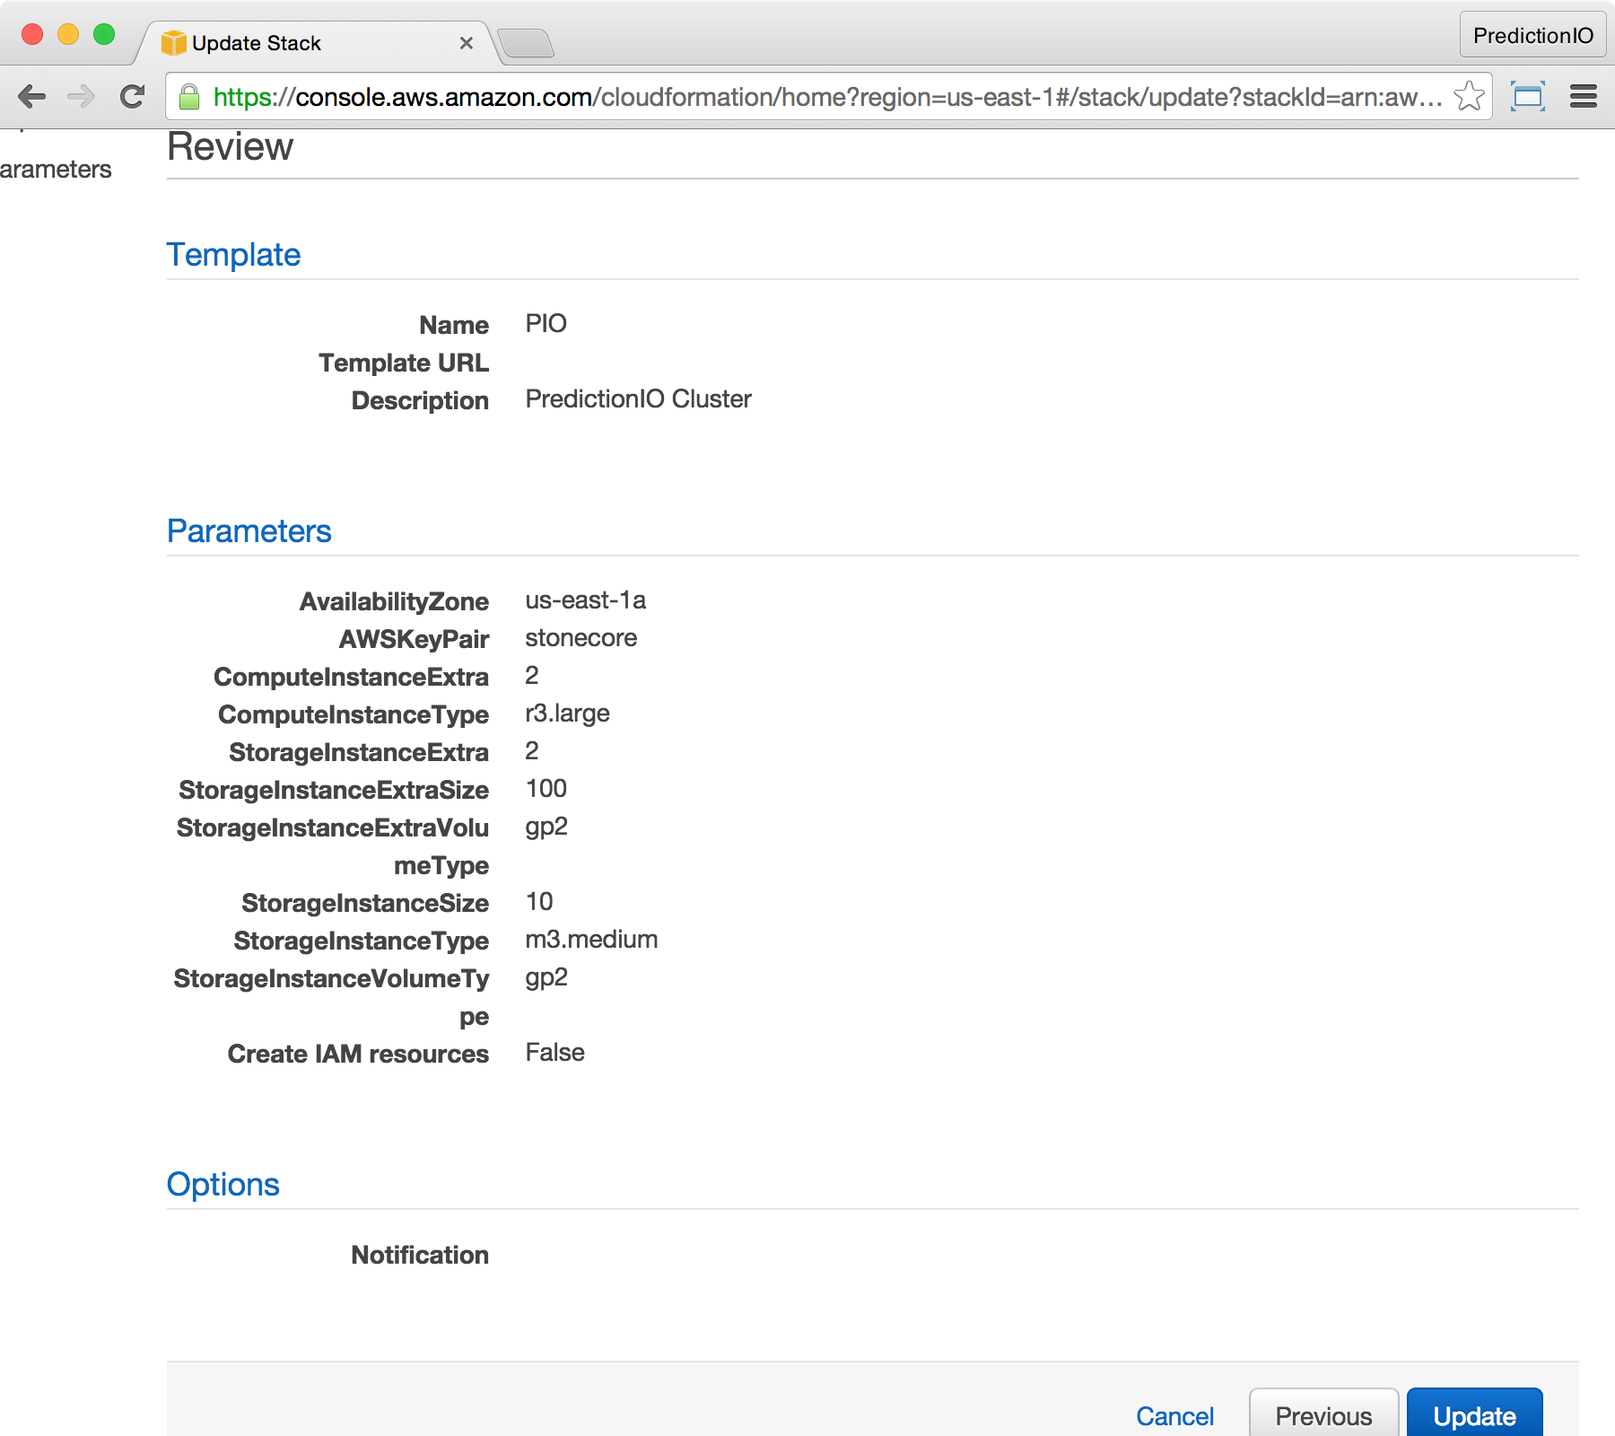
Task: Jump to the Parameters step in sidebar
Action: [x=56, y=170]
